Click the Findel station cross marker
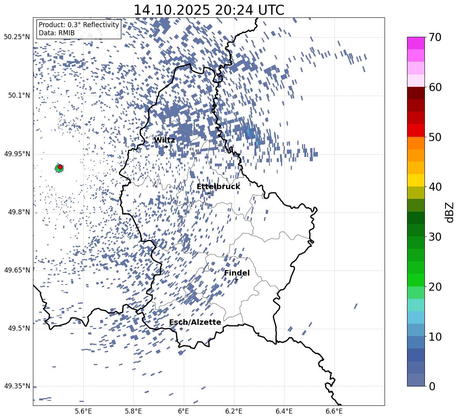 click(x=236, y=280)
